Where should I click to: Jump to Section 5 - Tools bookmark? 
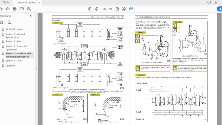coord(14,60)
